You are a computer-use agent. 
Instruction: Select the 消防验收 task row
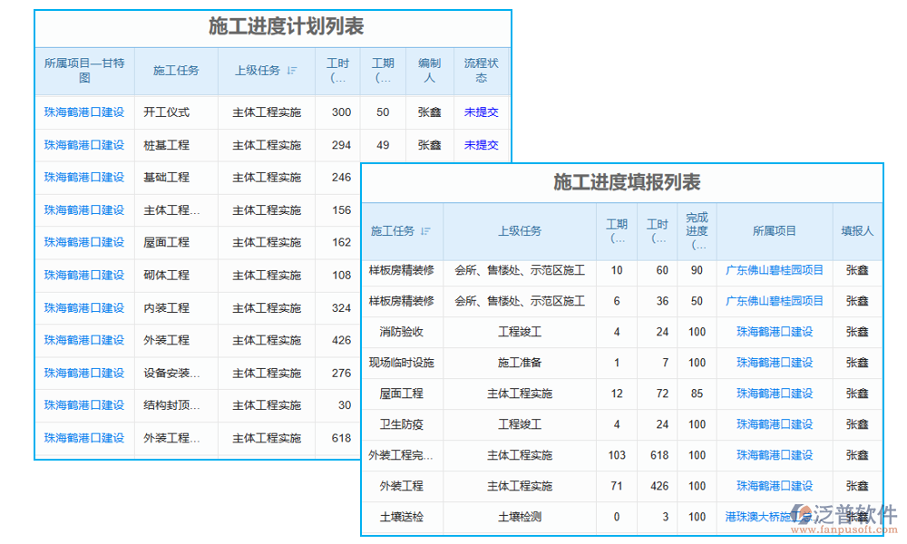tap(402, 332)
